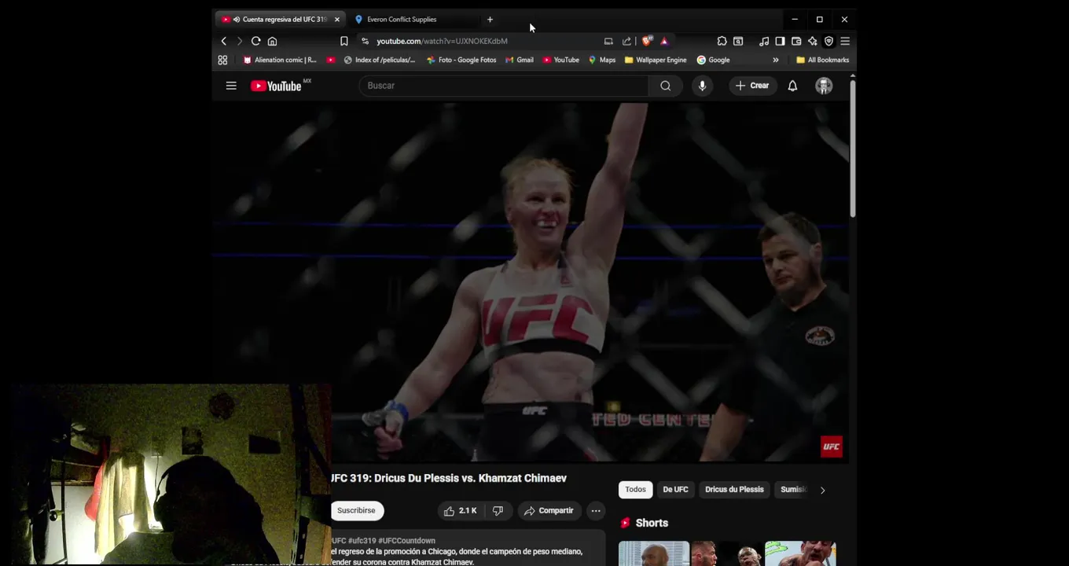The height and width of the screenshot is (566, 1069).
Task: Select the Dricus du Plessis chip
Action: [734, 490]
